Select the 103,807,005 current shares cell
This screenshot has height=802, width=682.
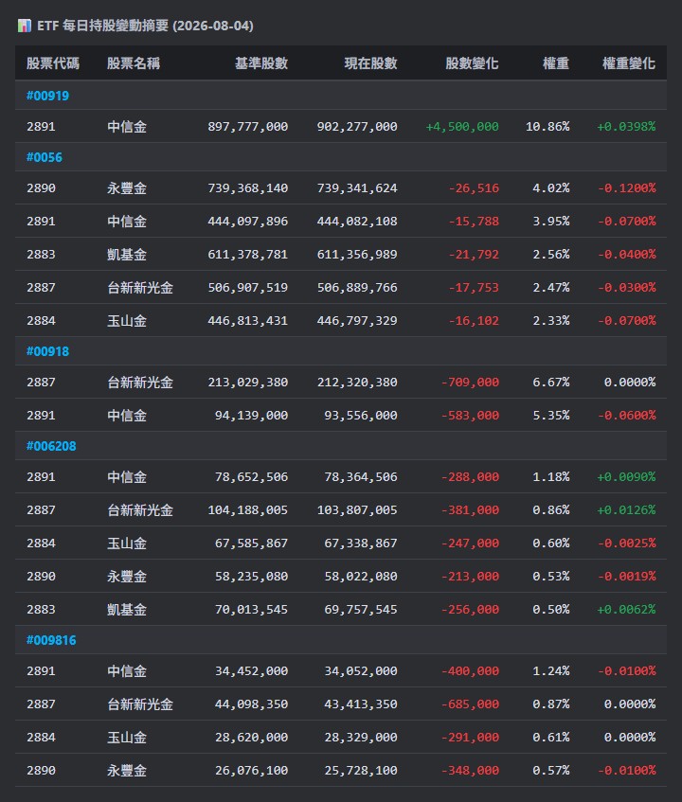(x=357, y=510)
